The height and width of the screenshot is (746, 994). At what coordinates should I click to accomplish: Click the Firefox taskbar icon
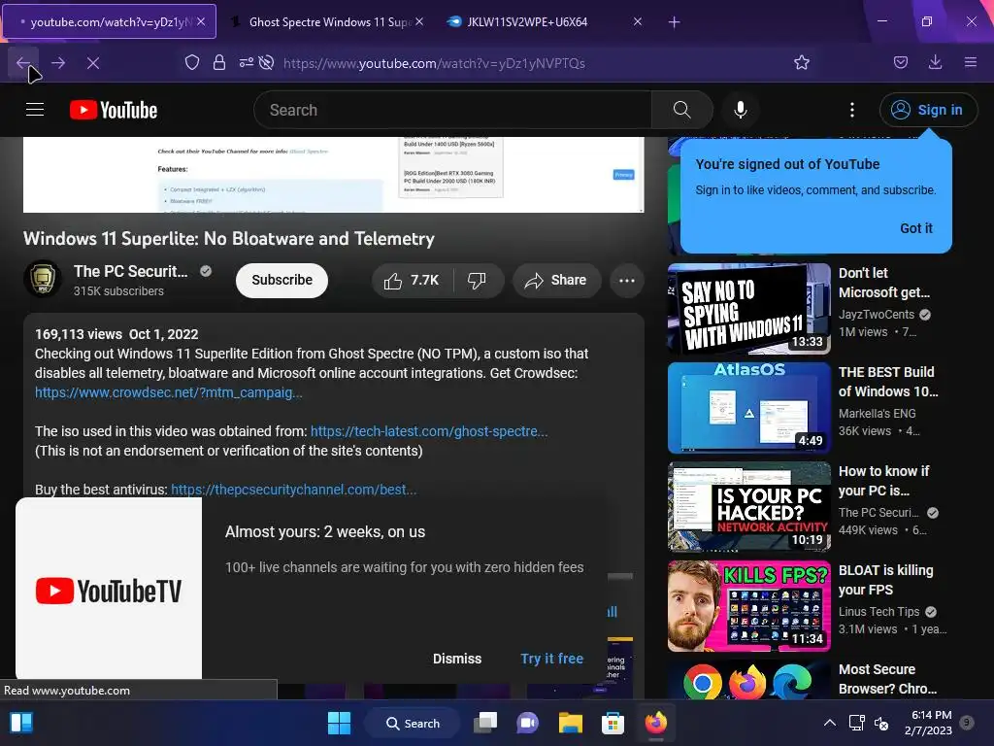pyautogui.click(x=655, y=723)
